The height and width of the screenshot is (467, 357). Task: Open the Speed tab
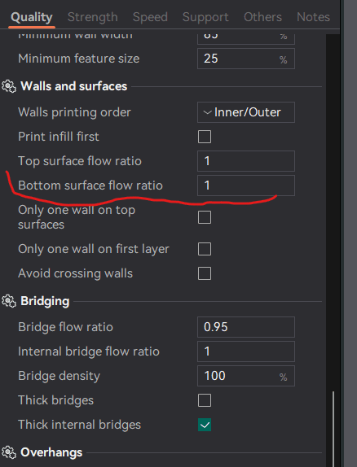pos(150,17)
